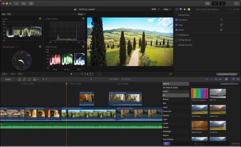241x147 pixels.
Task: Enable the Stabilization checkbox
Action: coord(176,35)
